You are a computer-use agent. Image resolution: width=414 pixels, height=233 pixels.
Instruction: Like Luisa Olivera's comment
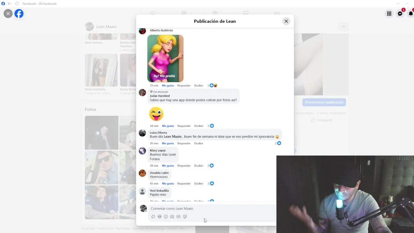(168, 143)
